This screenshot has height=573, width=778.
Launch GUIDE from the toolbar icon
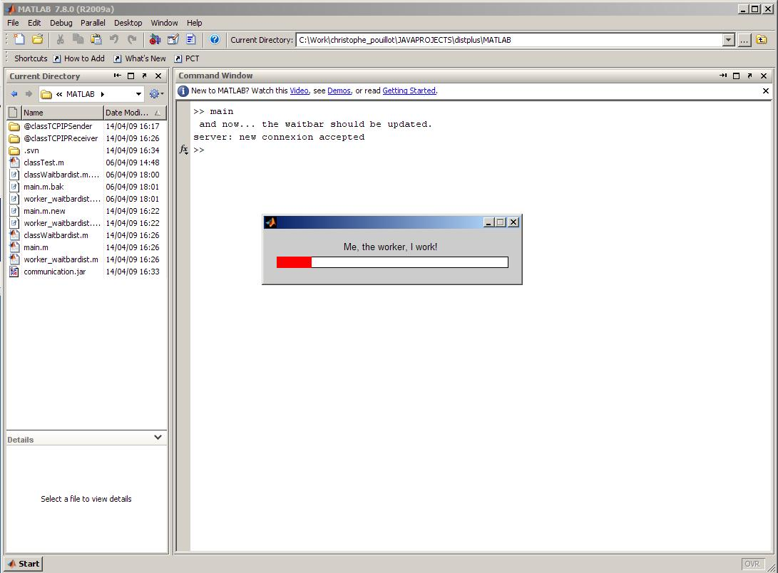(173, 40)
